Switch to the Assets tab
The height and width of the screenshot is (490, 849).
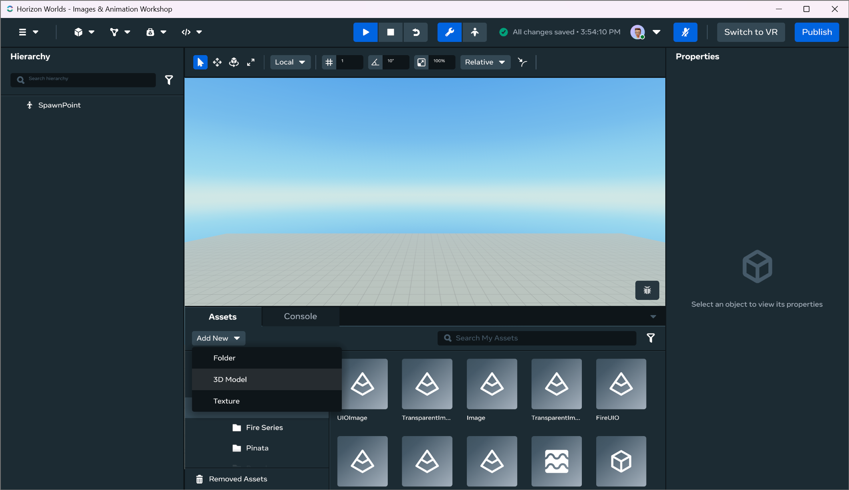click(222, 317)
